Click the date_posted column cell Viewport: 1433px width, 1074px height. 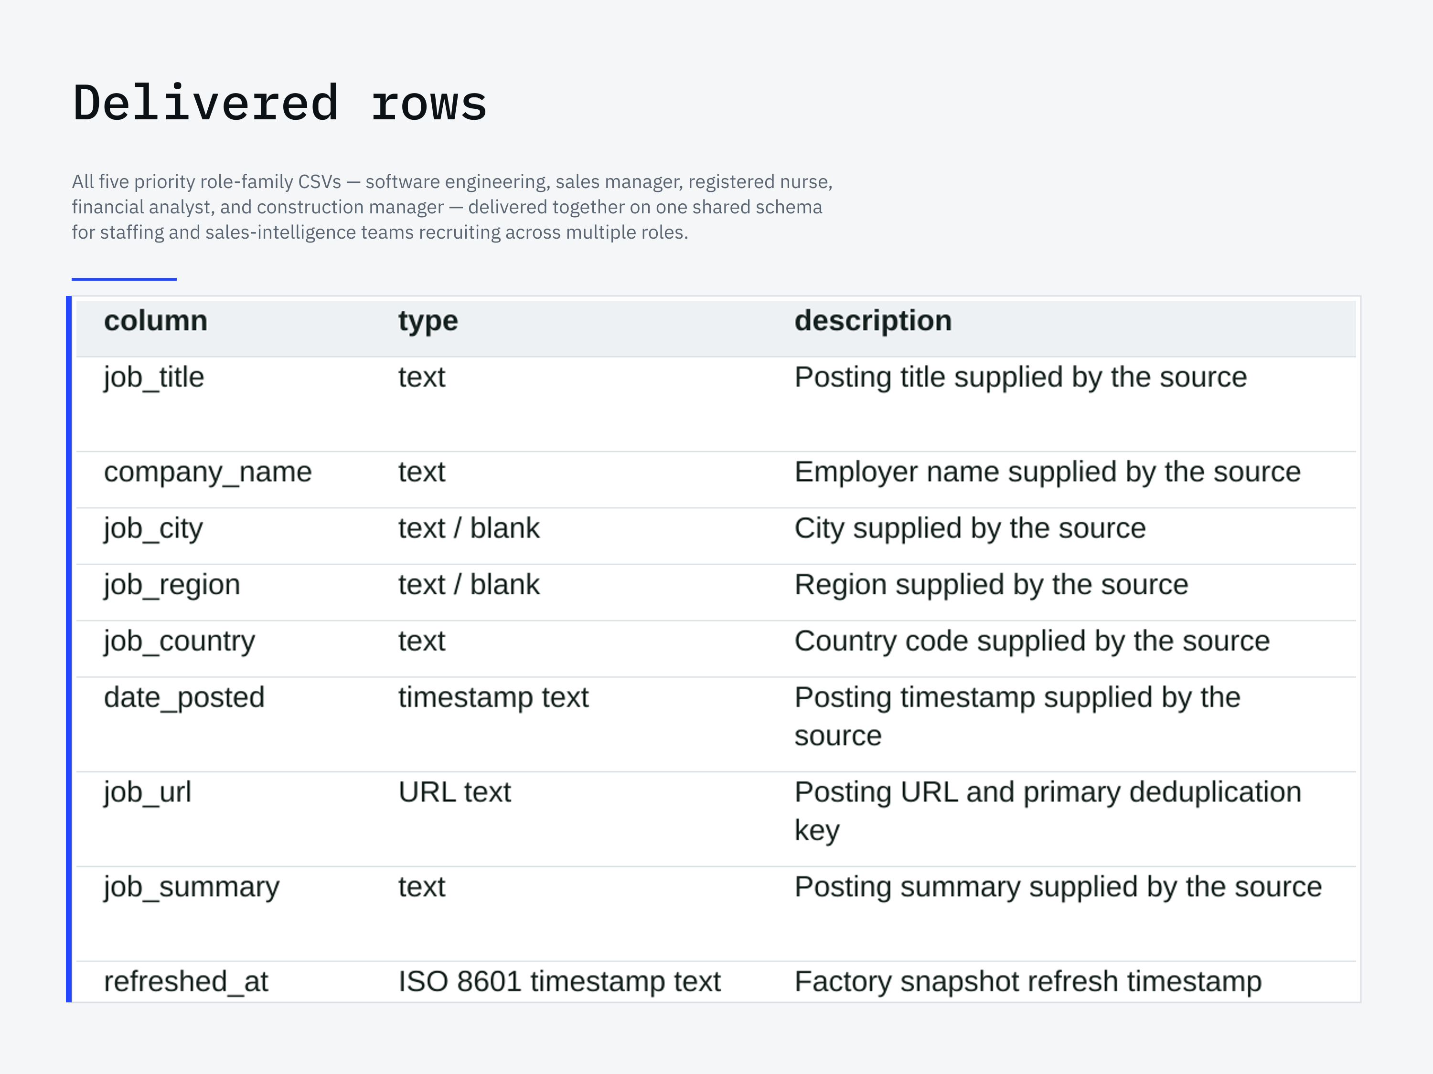click(184, 698)
